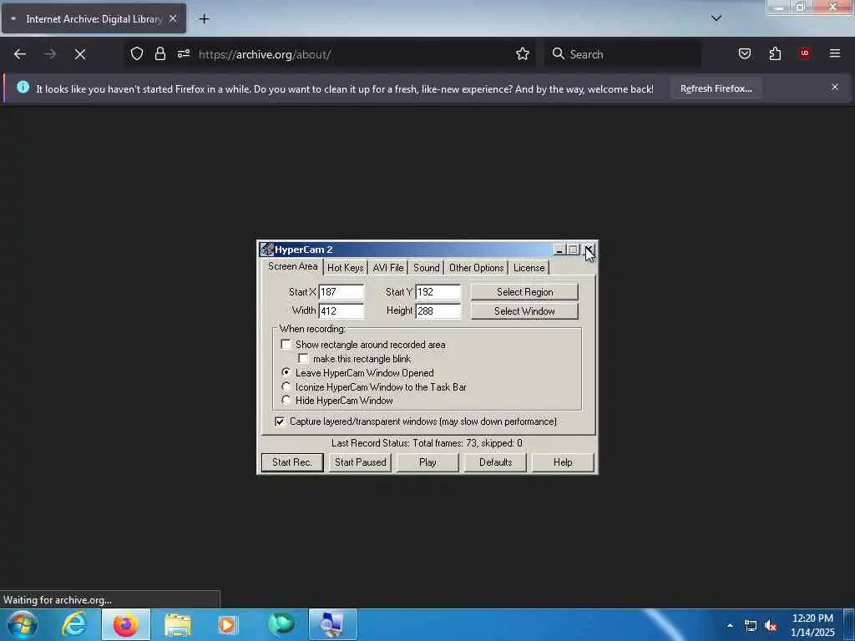Expand the list all tabs chevron
This screenshot has width=855, height=641.
[716, 18]
